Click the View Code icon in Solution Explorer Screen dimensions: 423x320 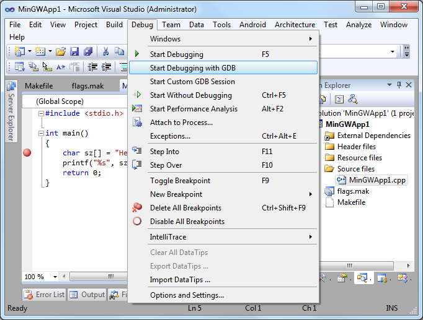(x=339, y=99)
